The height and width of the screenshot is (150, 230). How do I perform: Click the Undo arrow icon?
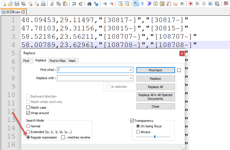(74, 4)
